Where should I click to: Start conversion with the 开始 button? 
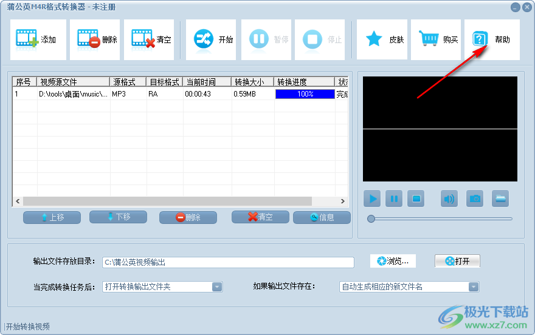click(211, 39)
